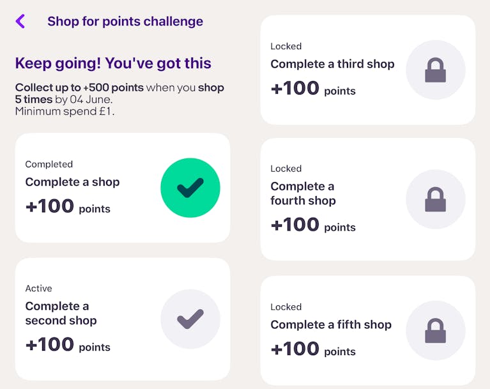
Task: Tap +100 points on the fifth shop card
Action: point(313,349)
